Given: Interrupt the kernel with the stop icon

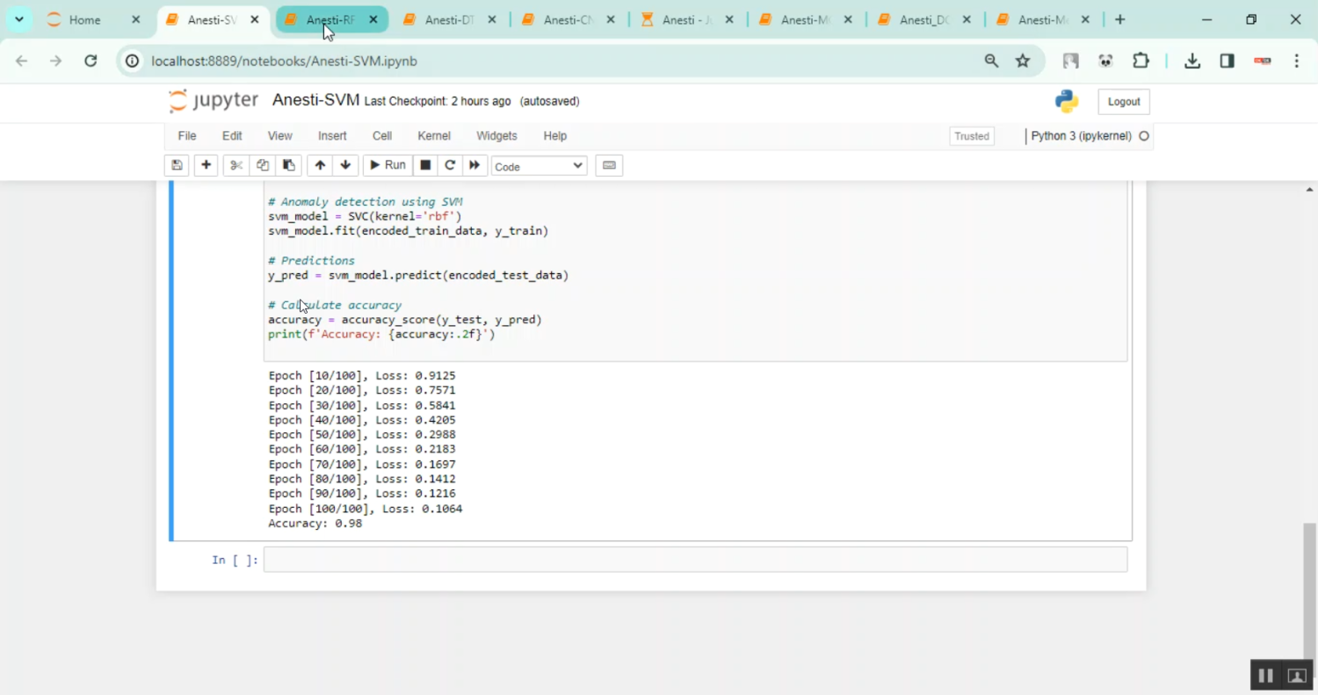Looking at the screenshot, I should click(x=425, y=165).
